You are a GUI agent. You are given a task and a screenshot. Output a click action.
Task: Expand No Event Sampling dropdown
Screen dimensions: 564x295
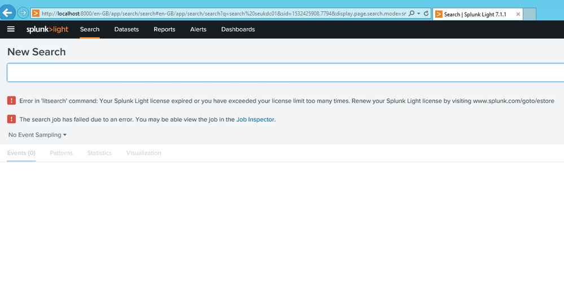pos(37,135)
